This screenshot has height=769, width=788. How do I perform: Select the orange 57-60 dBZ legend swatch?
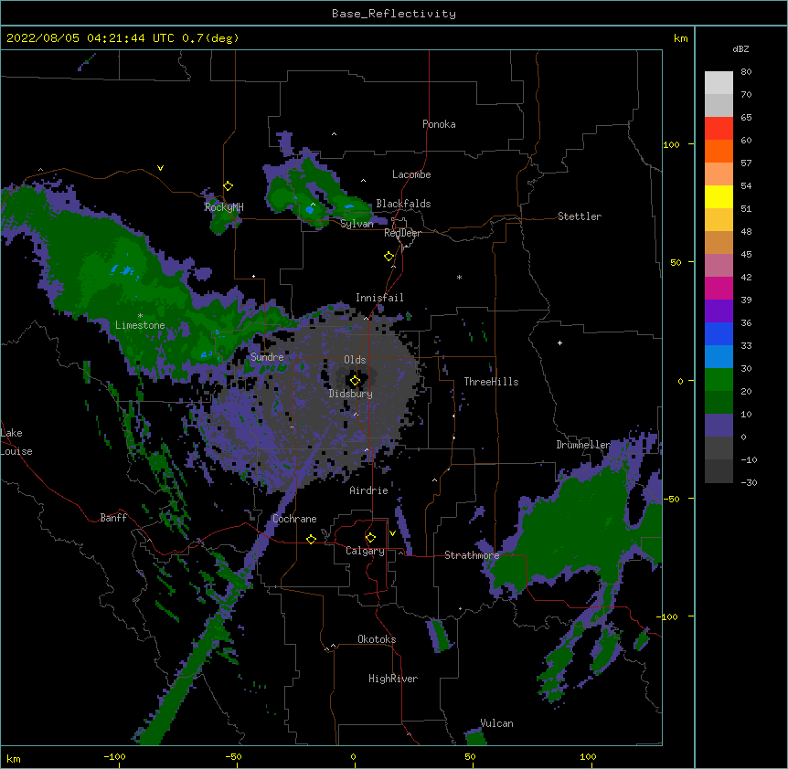[x=719, y=152]
